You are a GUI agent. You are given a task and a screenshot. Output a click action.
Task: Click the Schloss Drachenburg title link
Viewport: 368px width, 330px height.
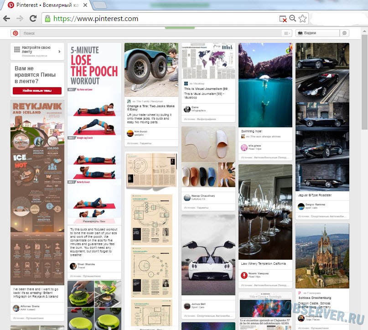pos(315,298)
